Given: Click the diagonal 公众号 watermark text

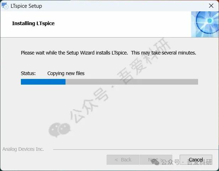Looking at the screenshot, I should pos(89,106).
